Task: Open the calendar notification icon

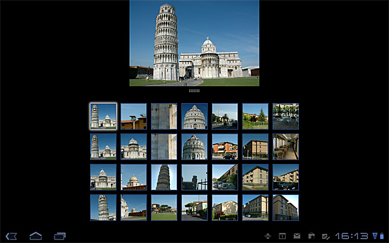Action: (x=282, y=236)
